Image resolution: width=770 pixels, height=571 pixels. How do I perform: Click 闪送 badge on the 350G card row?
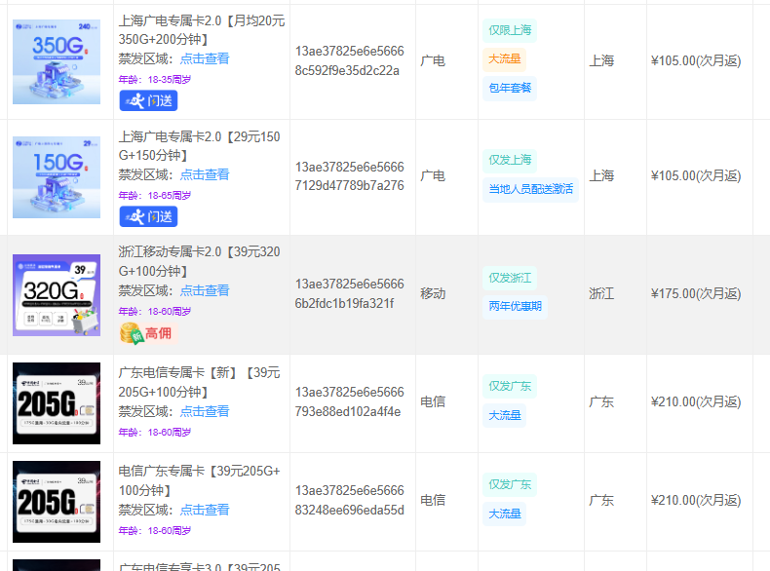click(148, 100)
